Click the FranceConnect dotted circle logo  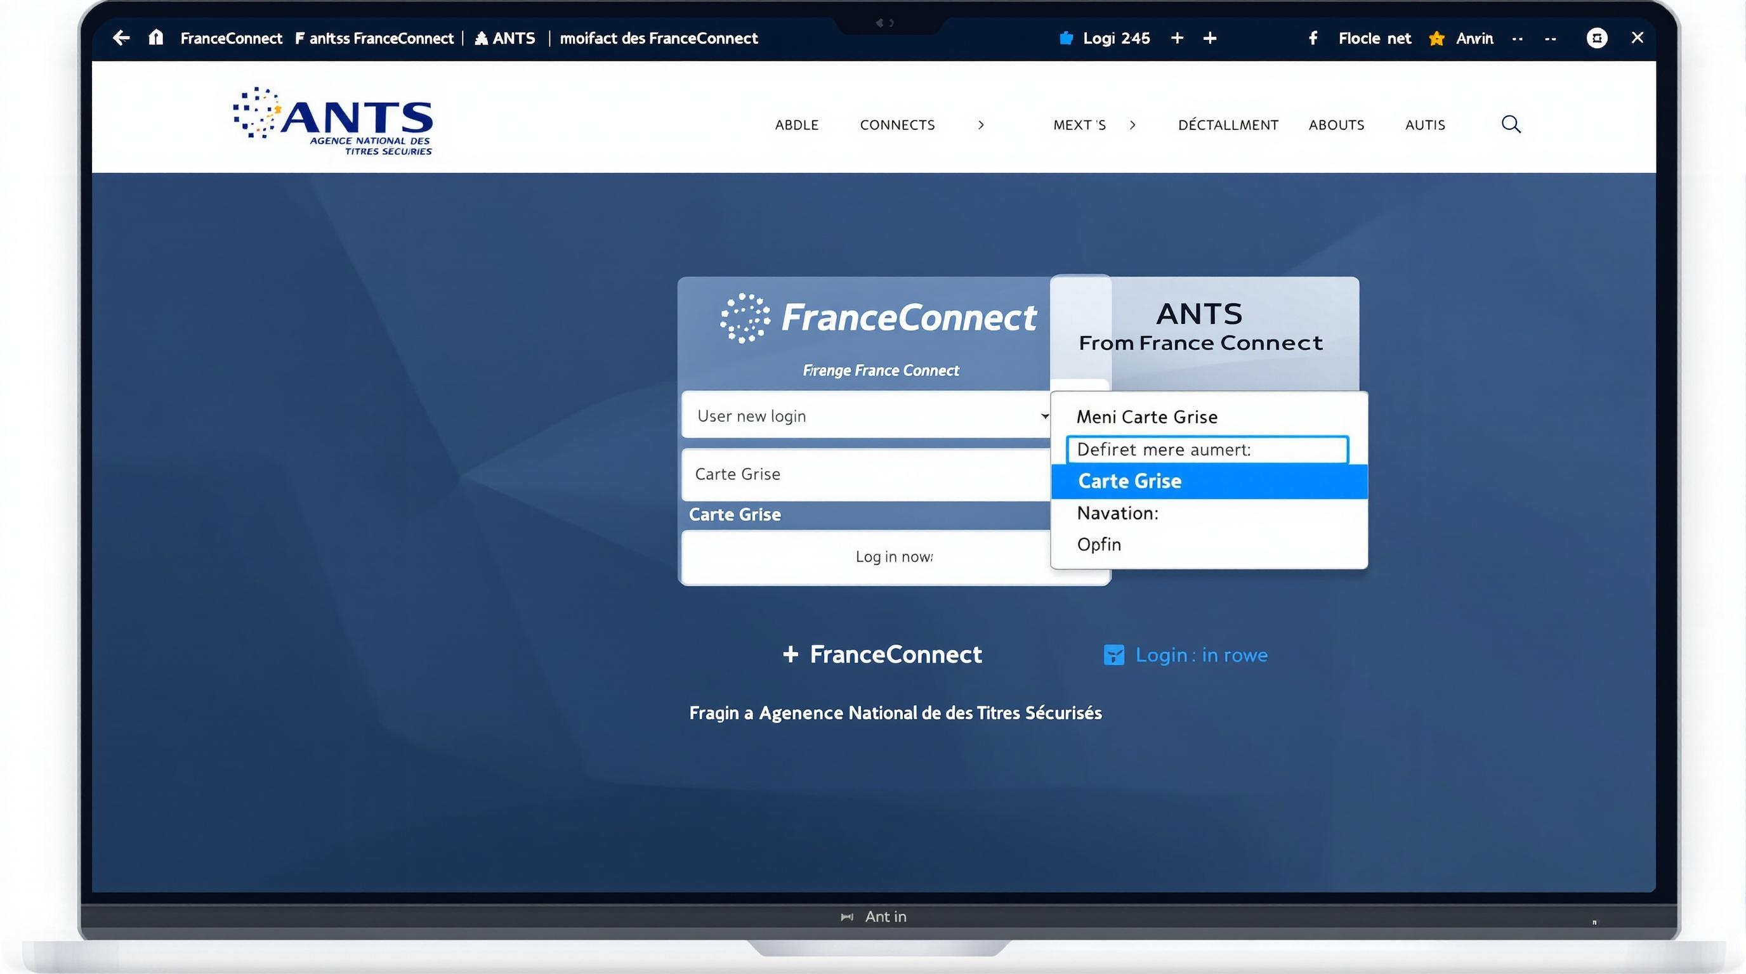(745, 318)
